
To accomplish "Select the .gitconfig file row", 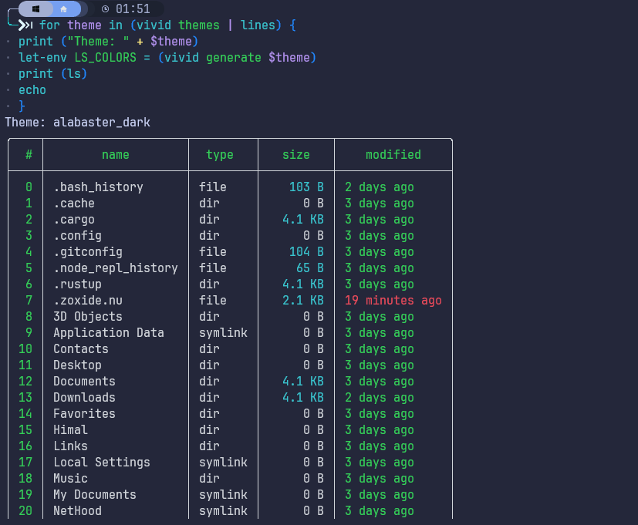I will [x=87, y=251].
